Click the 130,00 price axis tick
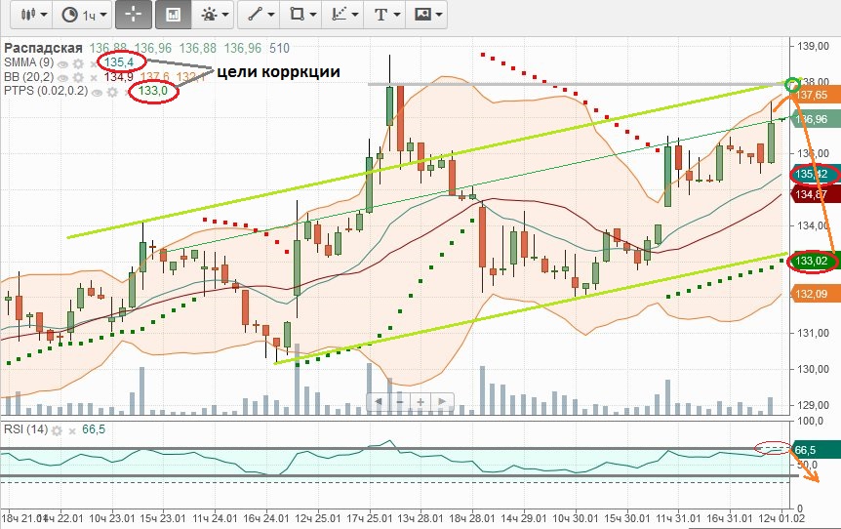Screen dimensions: 841x529 click(x=813, y=369)
